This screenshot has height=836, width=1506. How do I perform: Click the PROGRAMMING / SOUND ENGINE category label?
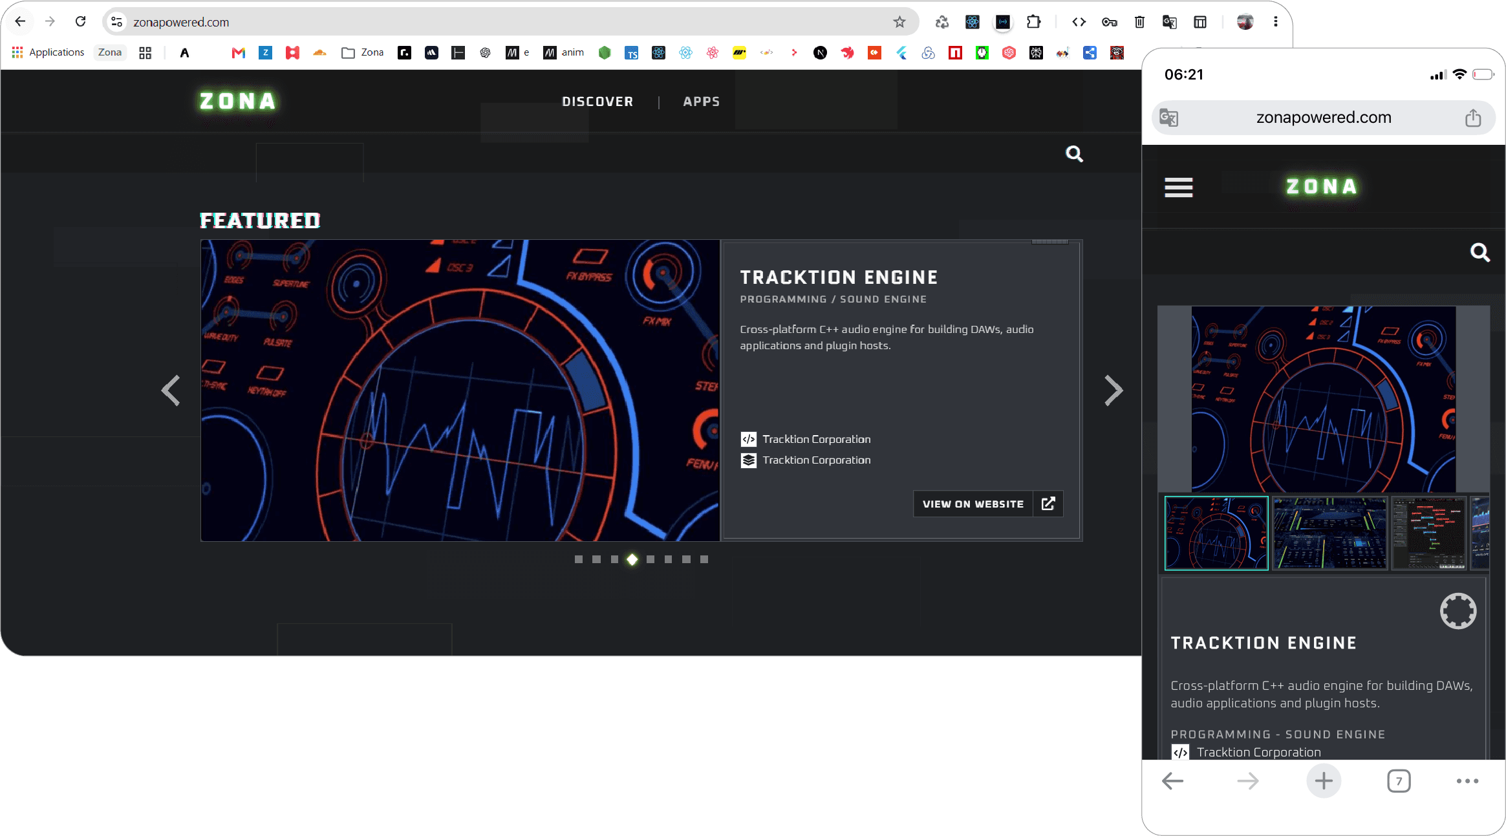pos(833,299)
